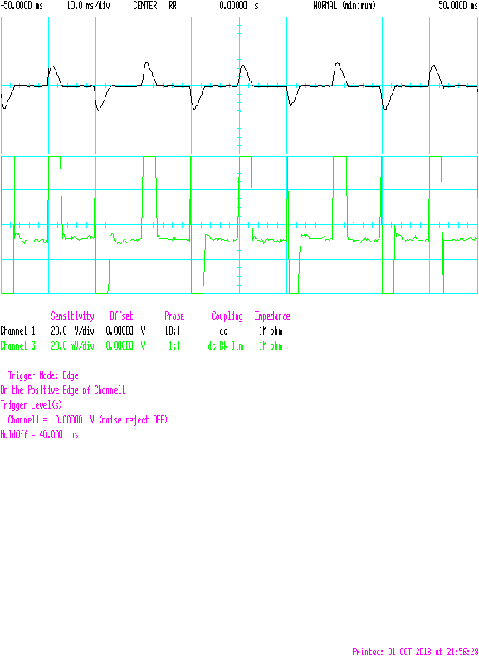Click the Sensitivity column header

72,316
